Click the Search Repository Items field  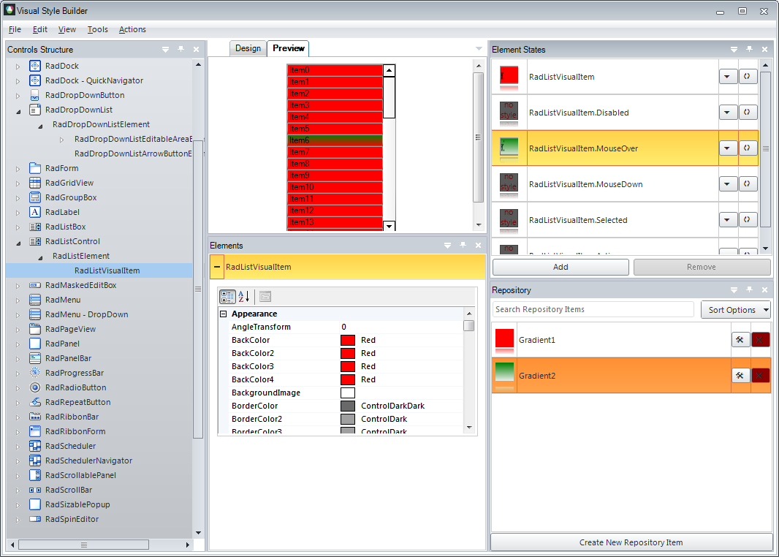coord(593,309)
